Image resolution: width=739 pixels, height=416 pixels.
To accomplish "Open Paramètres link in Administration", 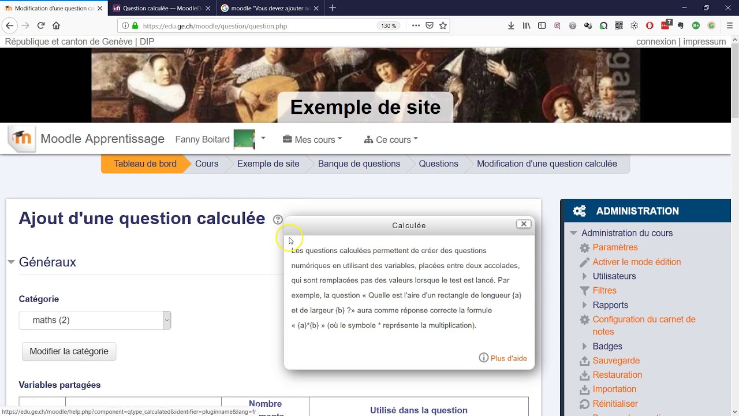I will coord(615,247).
